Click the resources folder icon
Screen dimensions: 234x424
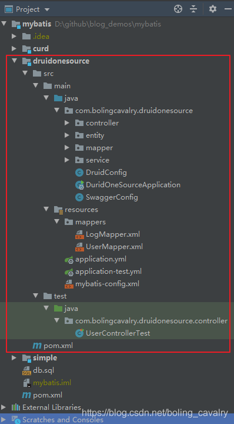coord(58,210)
